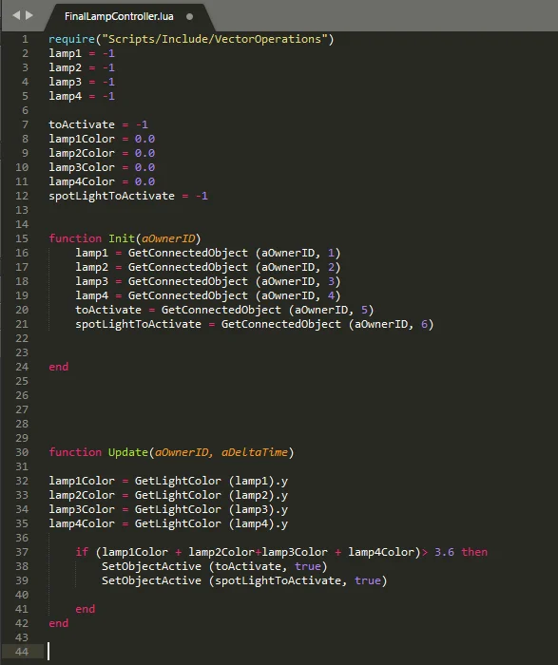This screenshot has width=558, height=665.
Task: Click the 'end' keyword on line 42
Action: [59, 623]
